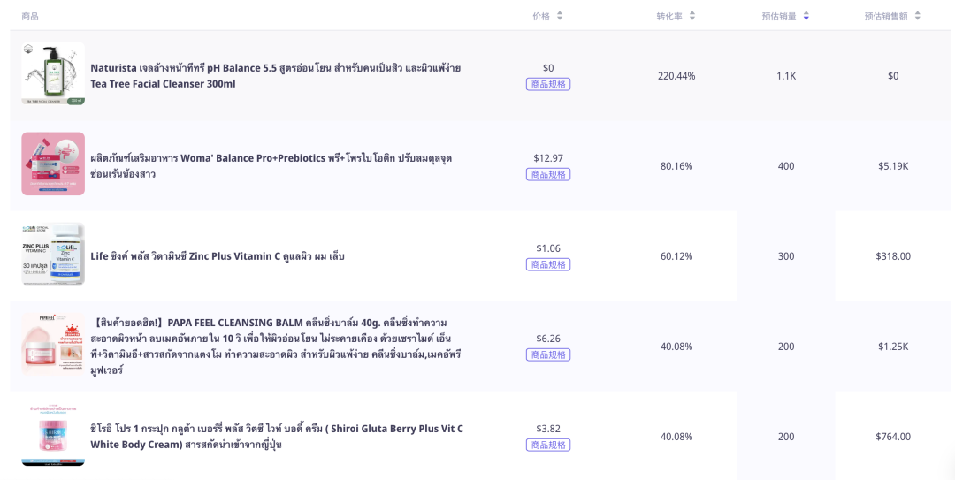Click the 商品 column header

[30, 17]
